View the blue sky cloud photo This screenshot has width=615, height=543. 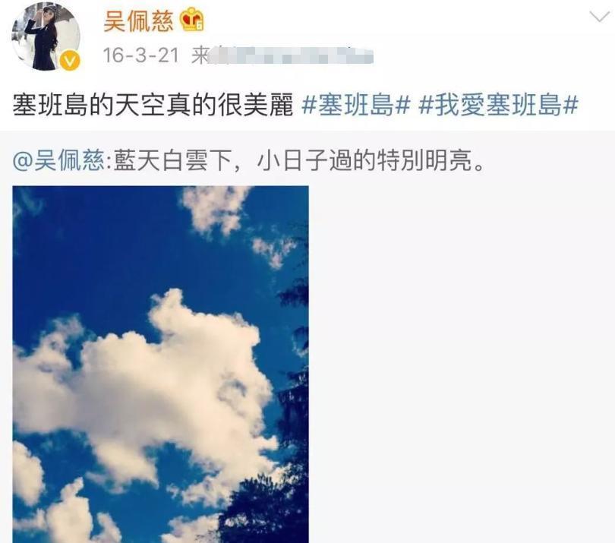160,365
